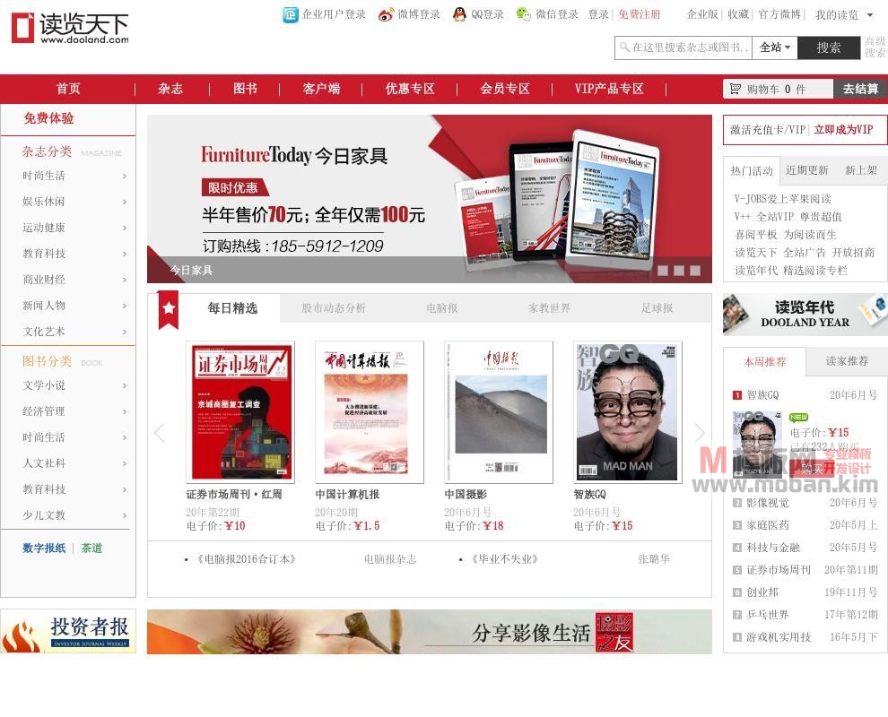Select the first banner slide indicator square

(x=663, y=271)
